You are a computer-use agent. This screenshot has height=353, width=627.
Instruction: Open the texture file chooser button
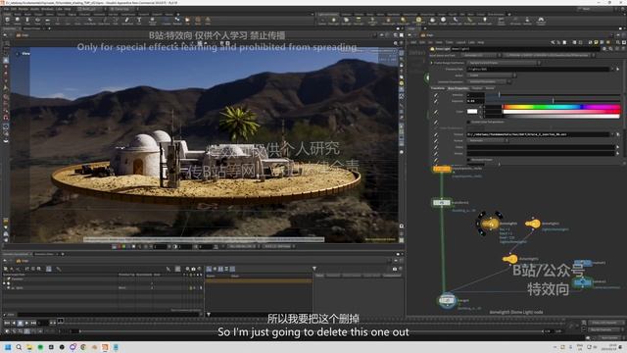click(618, 134)
